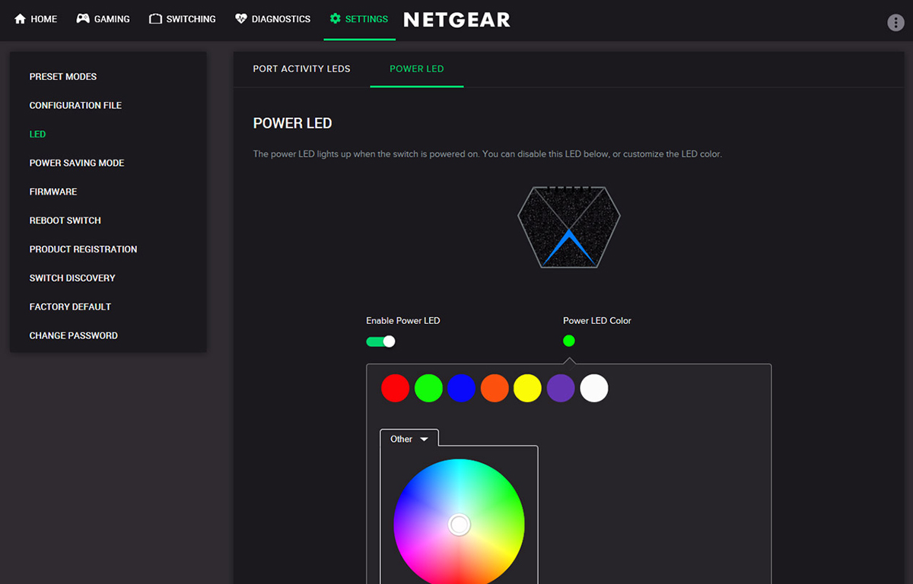Select the white color swatch
Image resolution: width=913 pixels, height=584 pixels.
594,388
